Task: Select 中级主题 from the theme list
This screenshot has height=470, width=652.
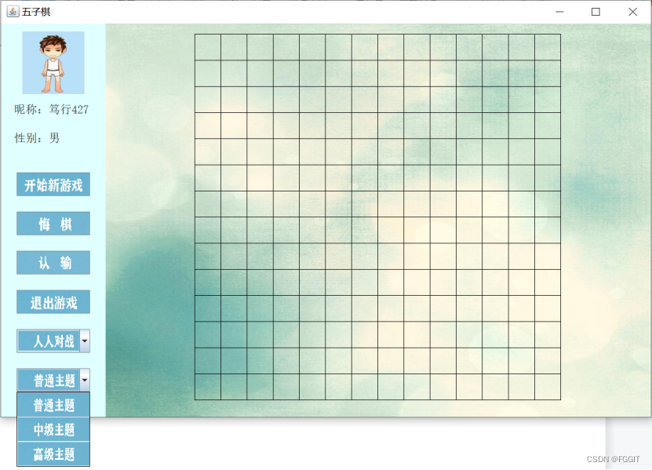Action: (x=53, y=429)
